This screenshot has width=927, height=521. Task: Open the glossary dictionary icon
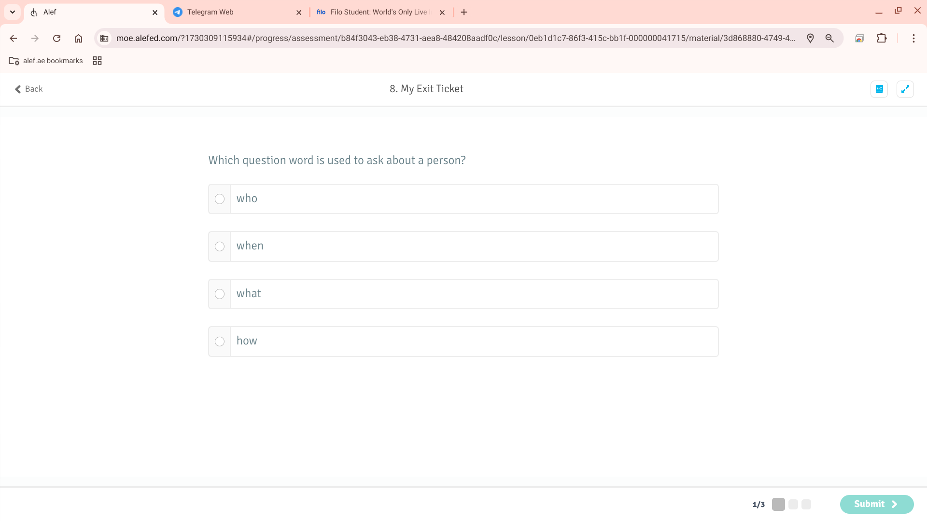[879, 89]
